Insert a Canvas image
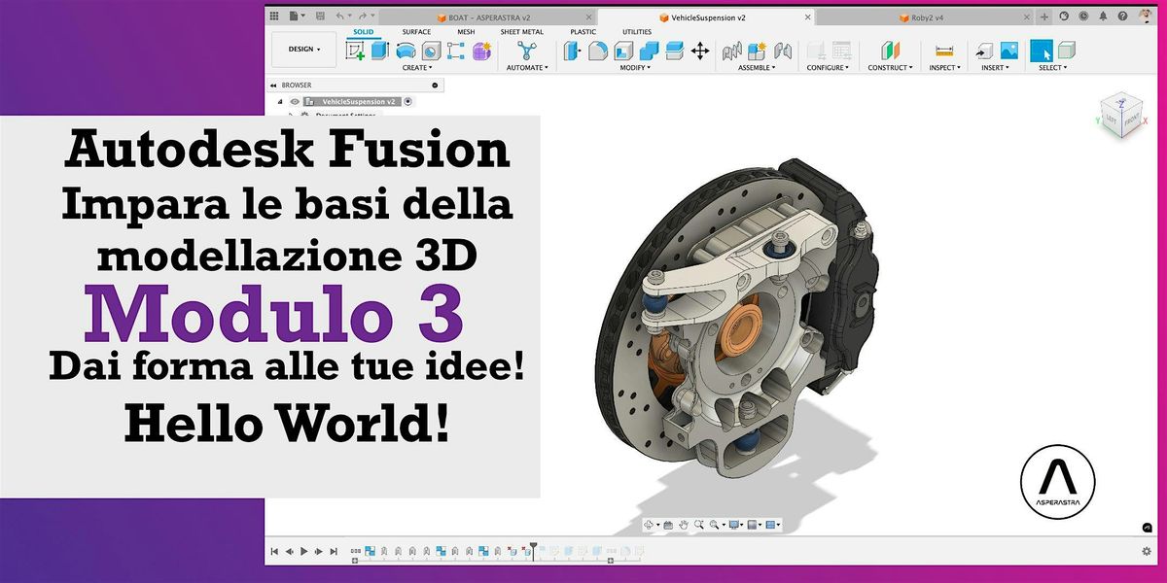This screenshot has width=1167, height=583. coord(1009,51)
